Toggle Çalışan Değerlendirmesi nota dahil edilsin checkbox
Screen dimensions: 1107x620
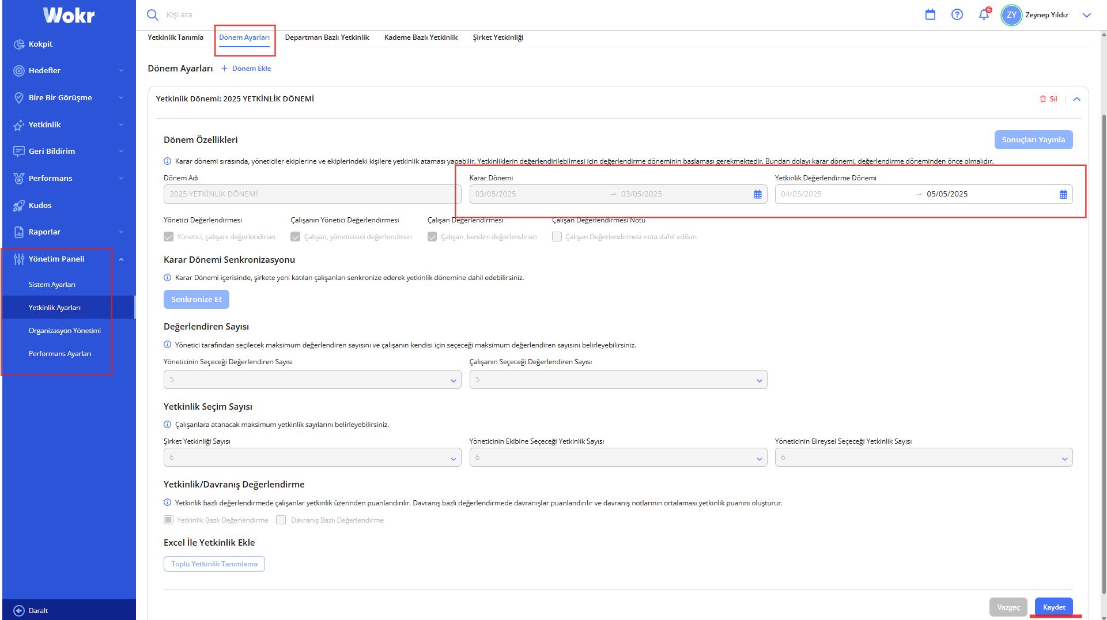tap(557, 237)
